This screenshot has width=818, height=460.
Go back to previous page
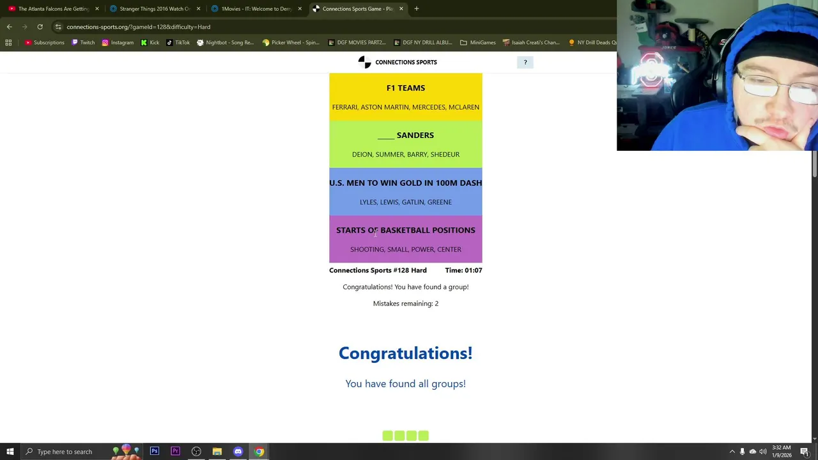pos(9,27)
